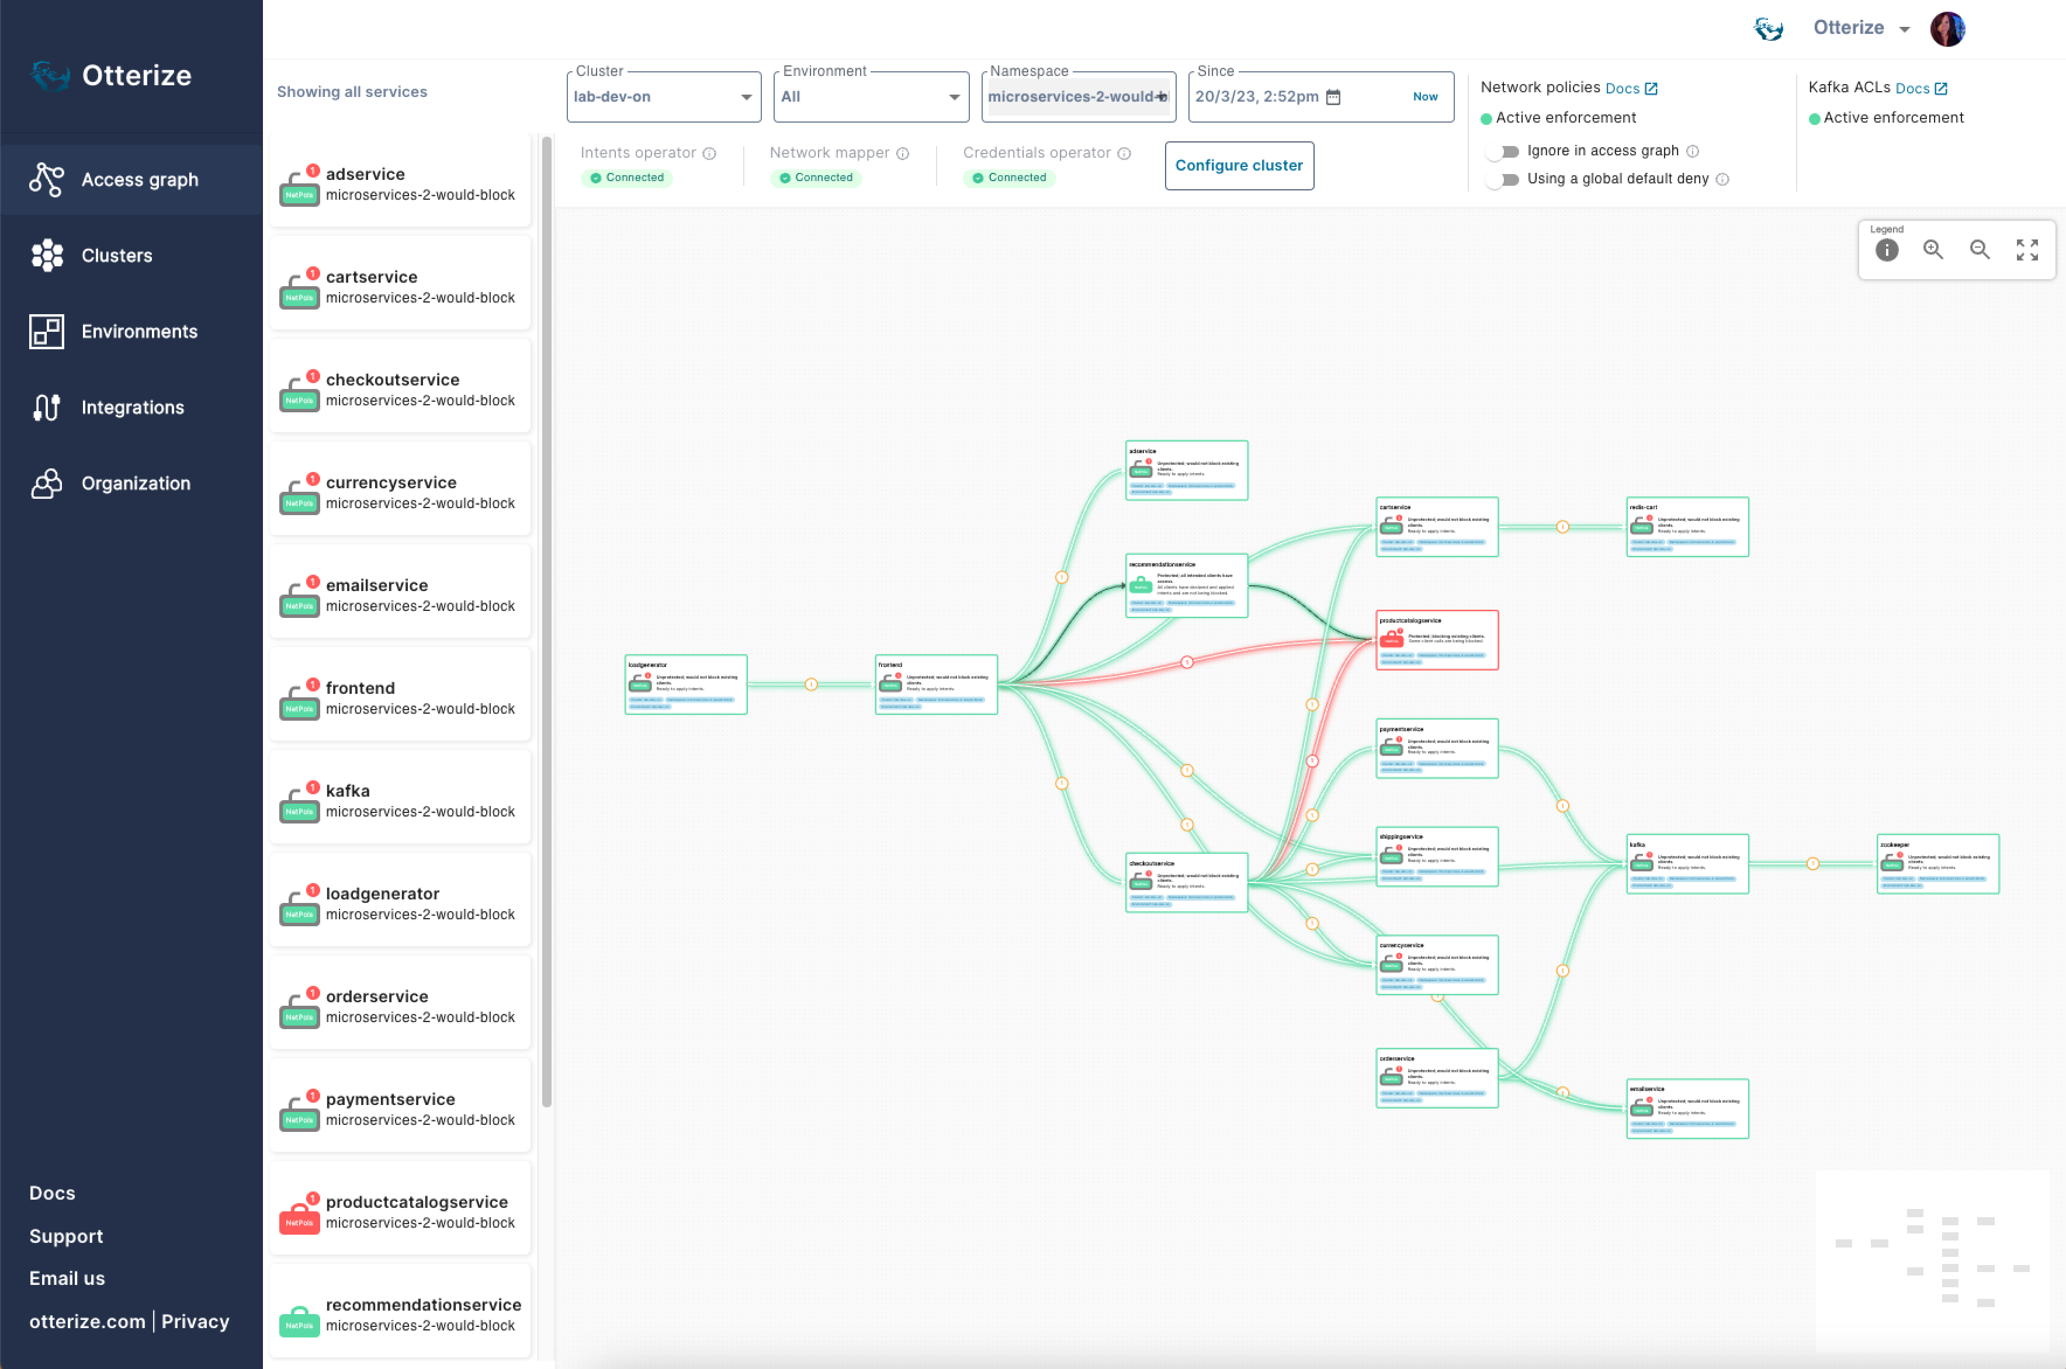Click the red productcatalogservice NetPols lock icon
The height and width of the screenshot is (1369, 2066).
[300, 1214]
